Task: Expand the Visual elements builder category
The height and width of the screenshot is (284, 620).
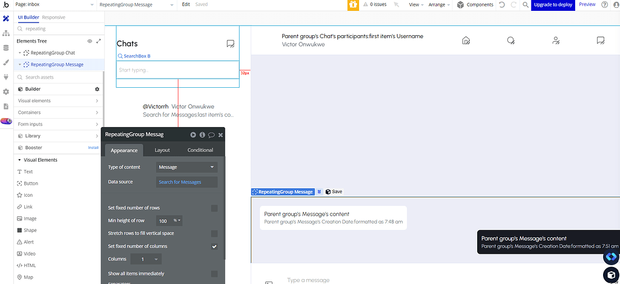Action: coord(59,101)
